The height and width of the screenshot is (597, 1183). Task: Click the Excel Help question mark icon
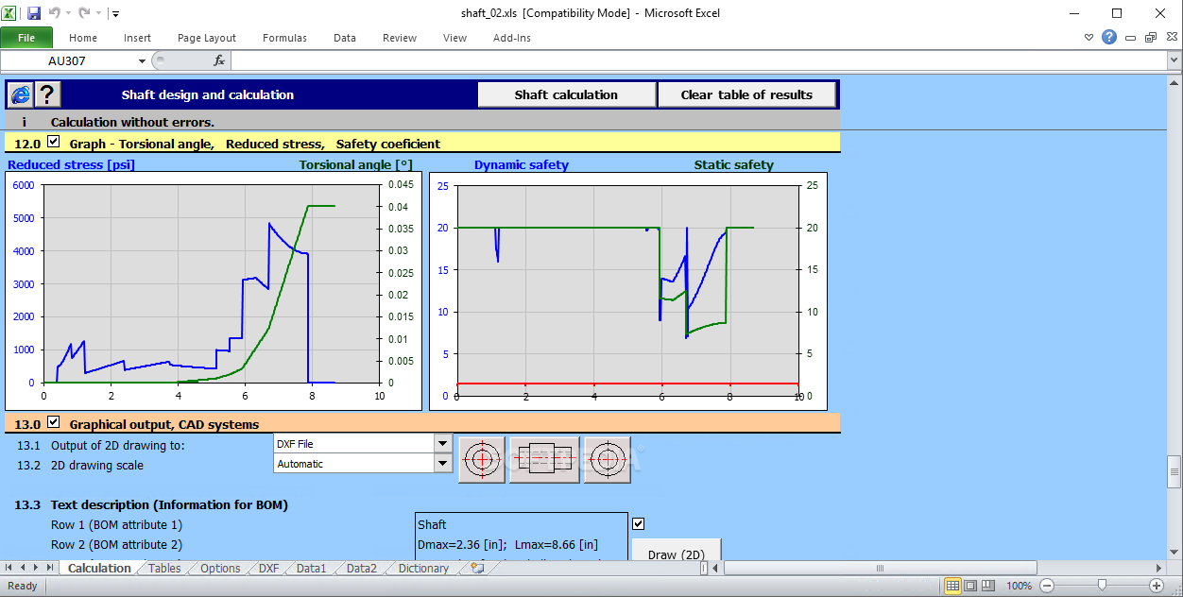1109,38
